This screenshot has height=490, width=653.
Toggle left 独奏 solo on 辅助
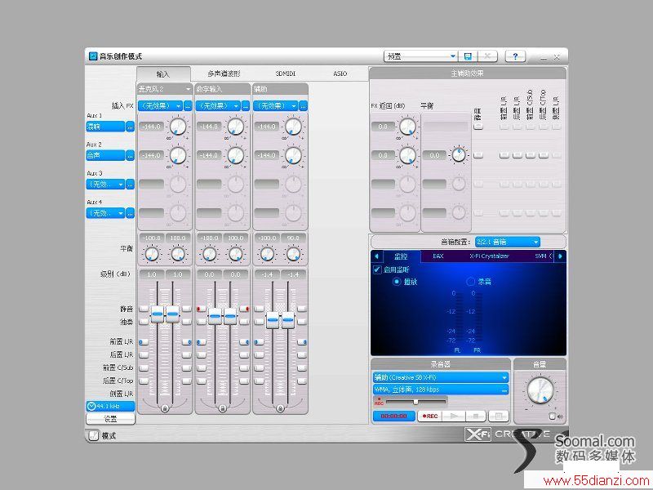[259, 322]
